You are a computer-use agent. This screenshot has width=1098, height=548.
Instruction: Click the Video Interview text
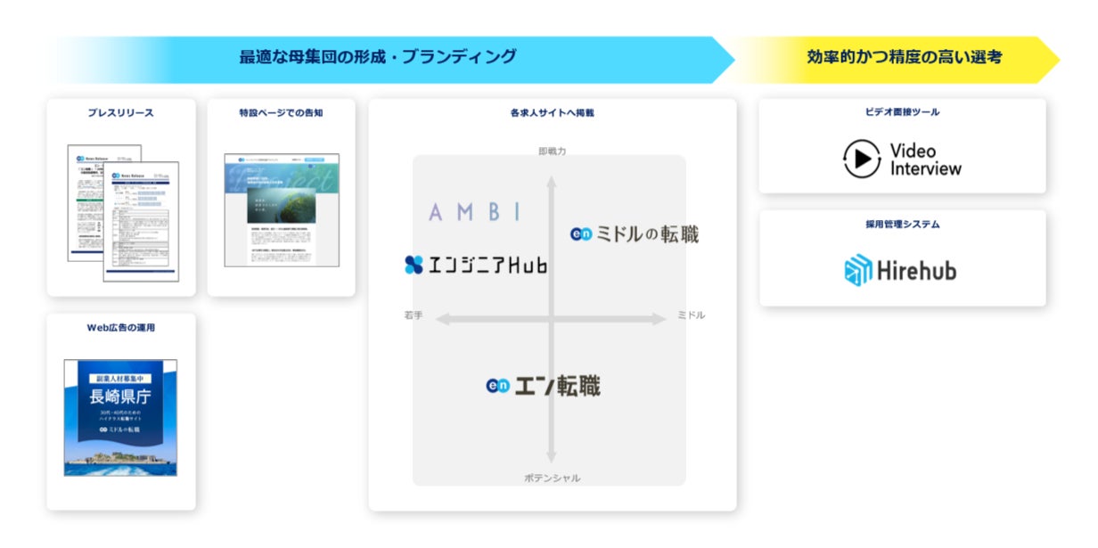pos(925,159)
